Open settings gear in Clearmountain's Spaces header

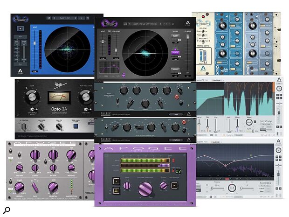pos(172,24)
